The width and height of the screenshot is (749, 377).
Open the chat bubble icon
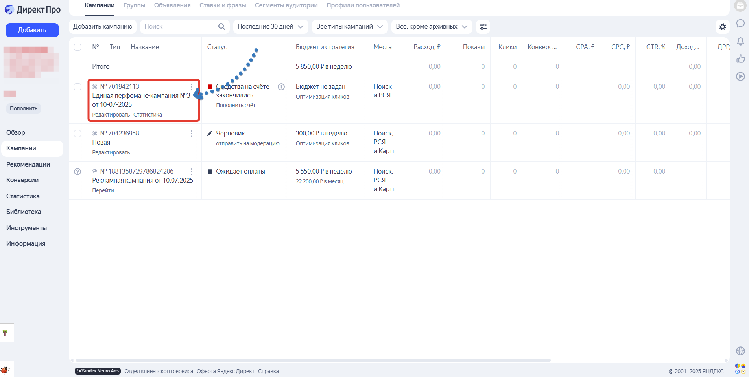point(740,24)
